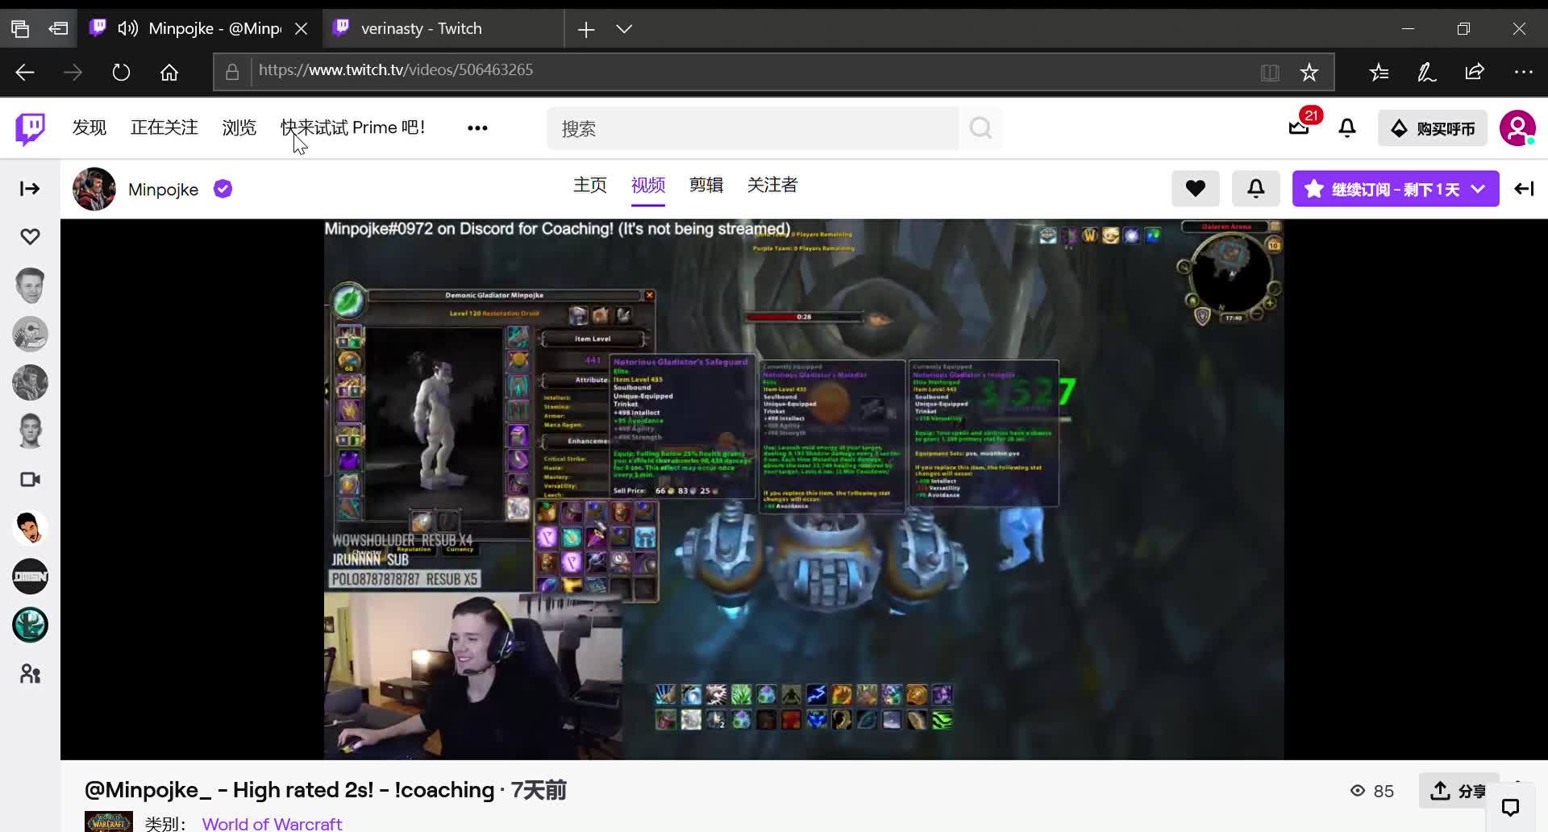The image size is (1548, 832).
Task: Open 发现 (Discover) navigation link
Action: [89, 127]
